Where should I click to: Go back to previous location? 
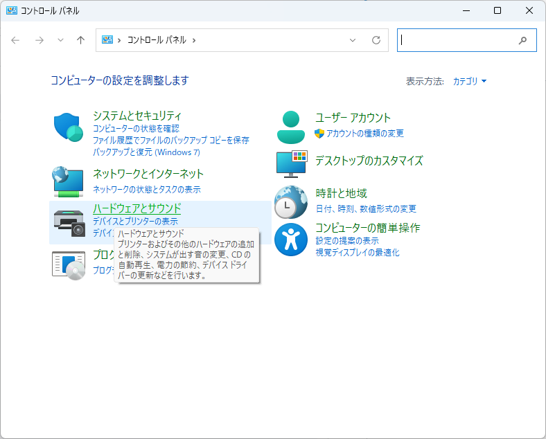coord(15,40)
